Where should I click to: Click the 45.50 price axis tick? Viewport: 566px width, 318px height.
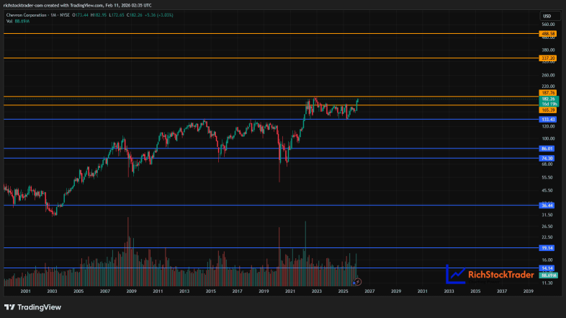tap(547, 190)
